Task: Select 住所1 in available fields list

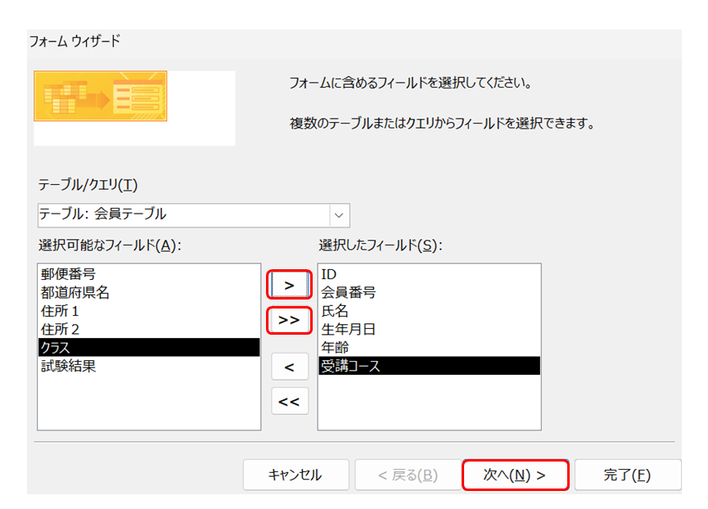Action: pos(60,311)
